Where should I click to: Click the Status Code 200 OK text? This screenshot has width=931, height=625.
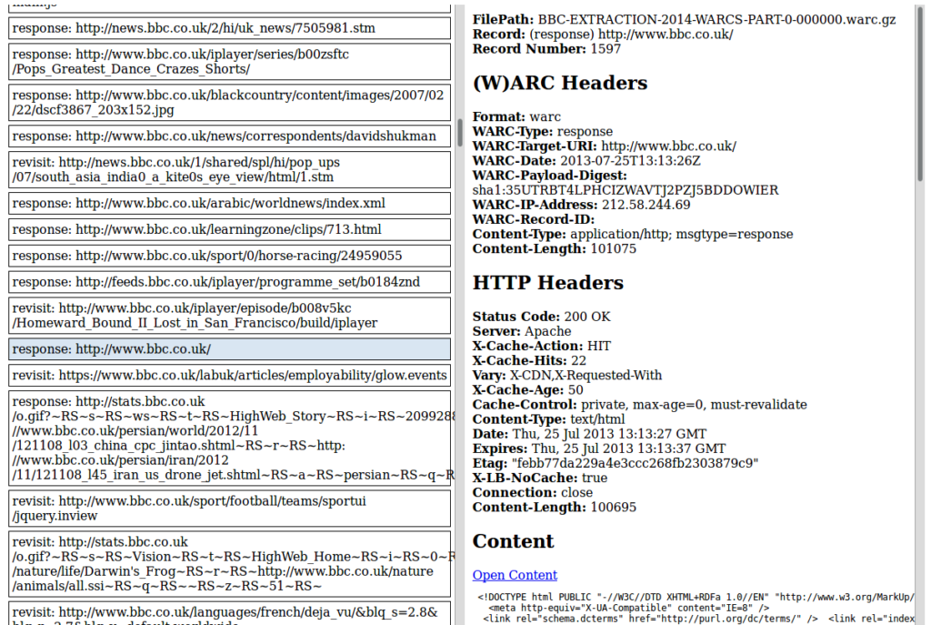[x=542, y=317]
